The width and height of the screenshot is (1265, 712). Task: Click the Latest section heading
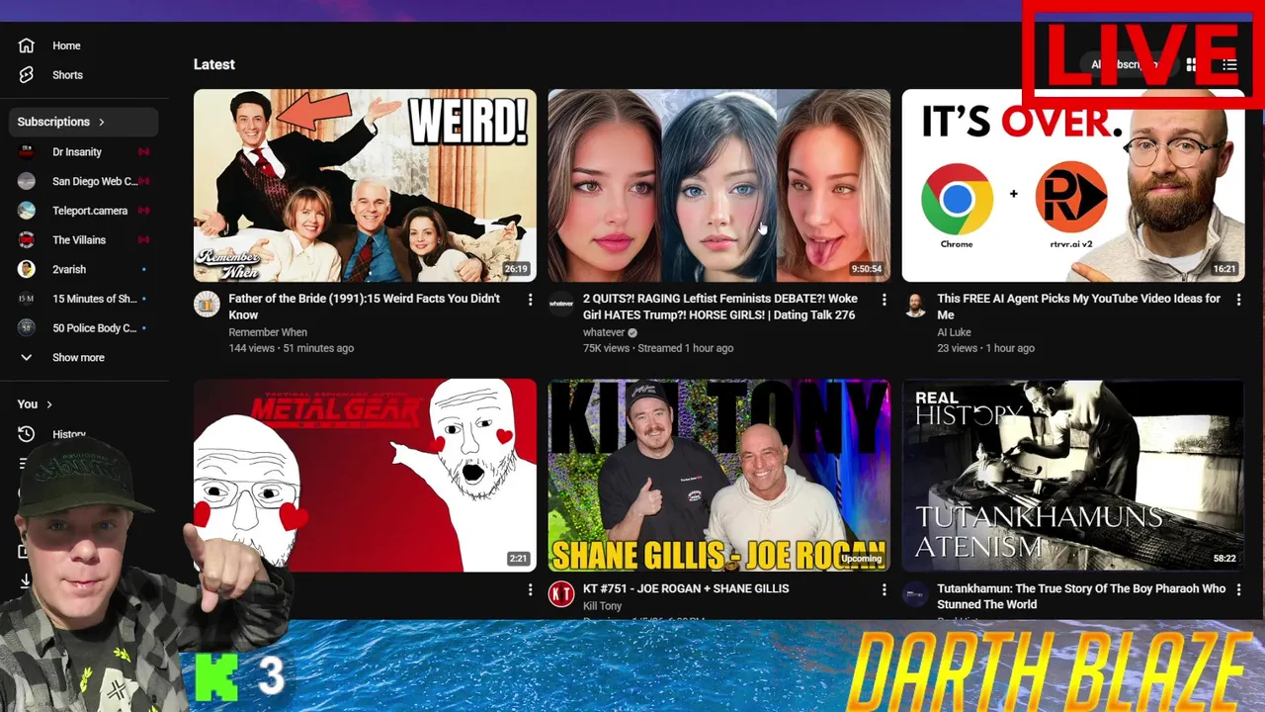(214, 64)
